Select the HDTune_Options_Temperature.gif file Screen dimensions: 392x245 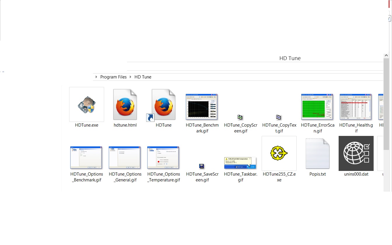(163, 157)
